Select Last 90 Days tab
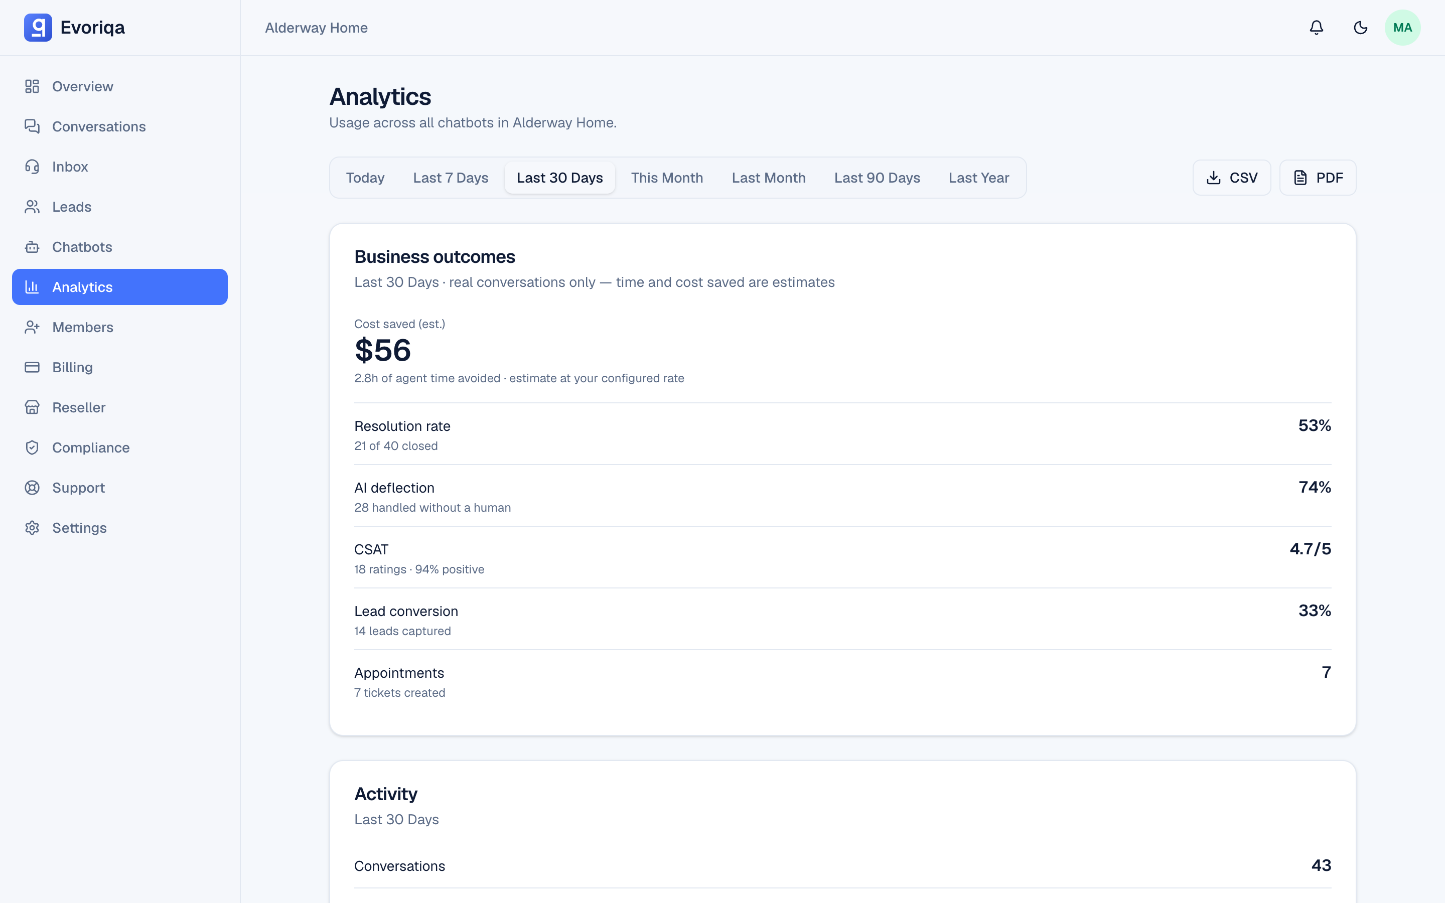The height and width of the screenshot is (903, 1445). pos(877,178)
